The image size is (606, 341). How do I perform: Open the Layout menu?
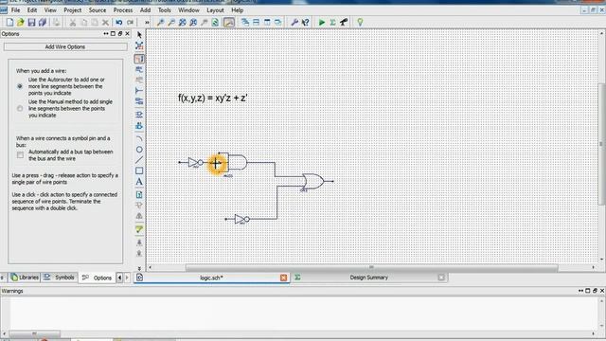215,10
